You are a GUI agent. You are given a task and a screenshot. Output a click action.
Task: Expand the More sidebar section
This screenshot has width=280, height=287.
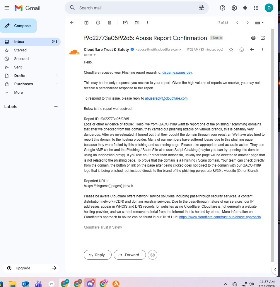pos(18,93)
